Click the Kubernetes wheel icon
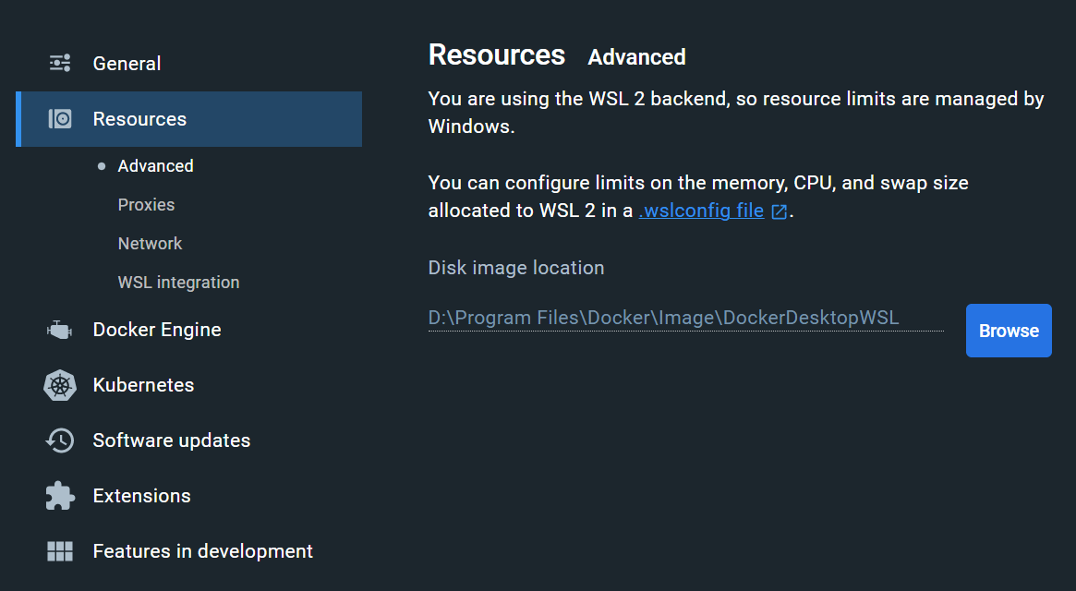 click(x=60, y=385)
